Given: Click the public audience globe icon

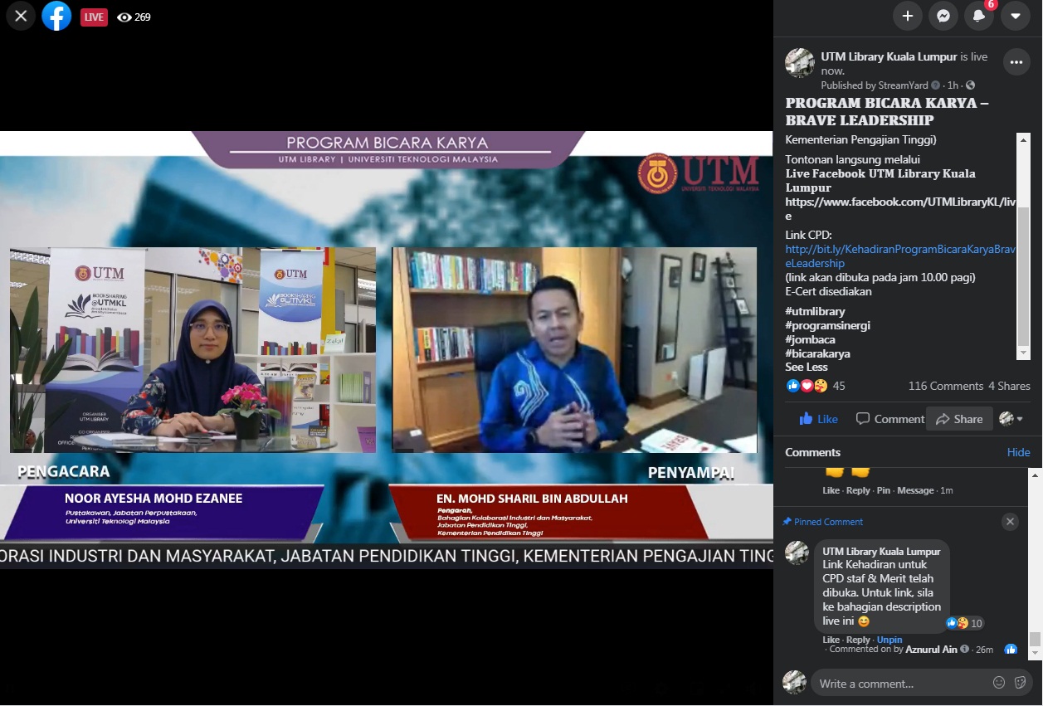Looking at the screenshot, I should pyautogui.click(x=971, y=85).
